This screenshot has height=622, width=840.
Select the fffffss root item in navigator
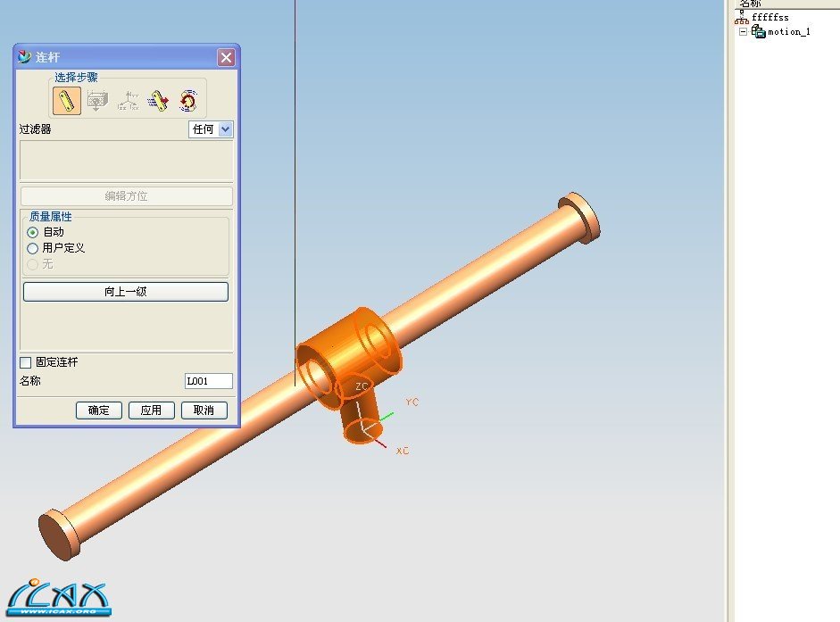coord(769,18)
